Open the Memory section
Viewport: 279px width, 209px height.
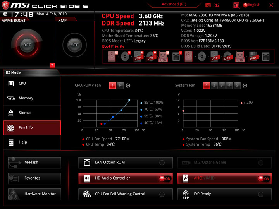tap(32, 98)
